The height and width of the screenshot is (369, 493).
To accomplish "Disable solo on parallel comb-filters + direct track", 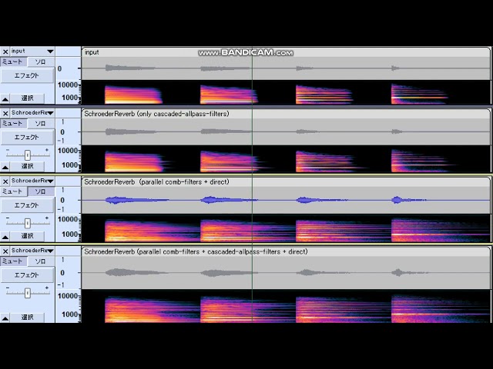I will coord(41,191).
